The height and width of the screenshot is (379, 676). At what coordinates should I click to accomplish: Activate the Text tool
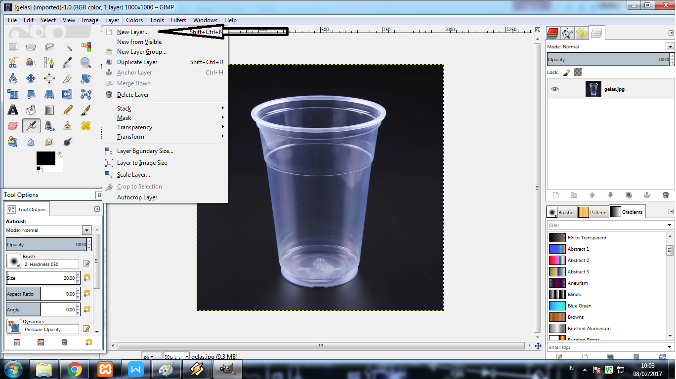13,110
